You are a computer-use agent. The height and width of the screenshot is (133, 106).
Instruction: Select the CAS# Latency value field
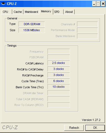[59, 63]
